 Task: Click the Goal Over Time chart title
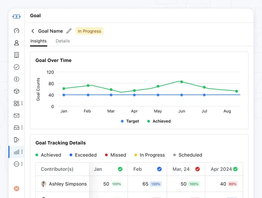[x=53, y=60]
